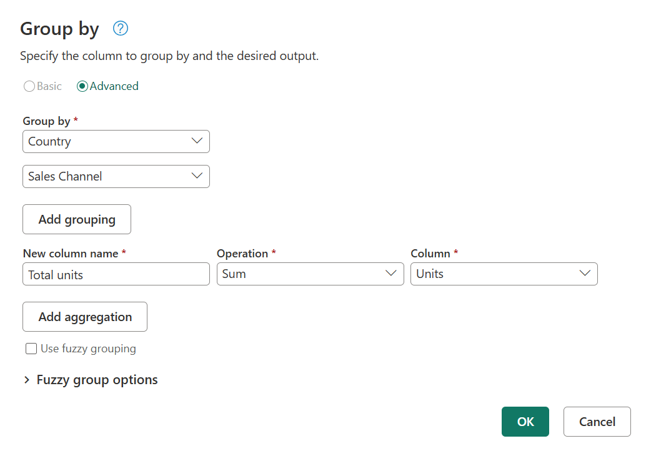Open help via the question mark icon
651x456 pixels.
click(120, 28)
